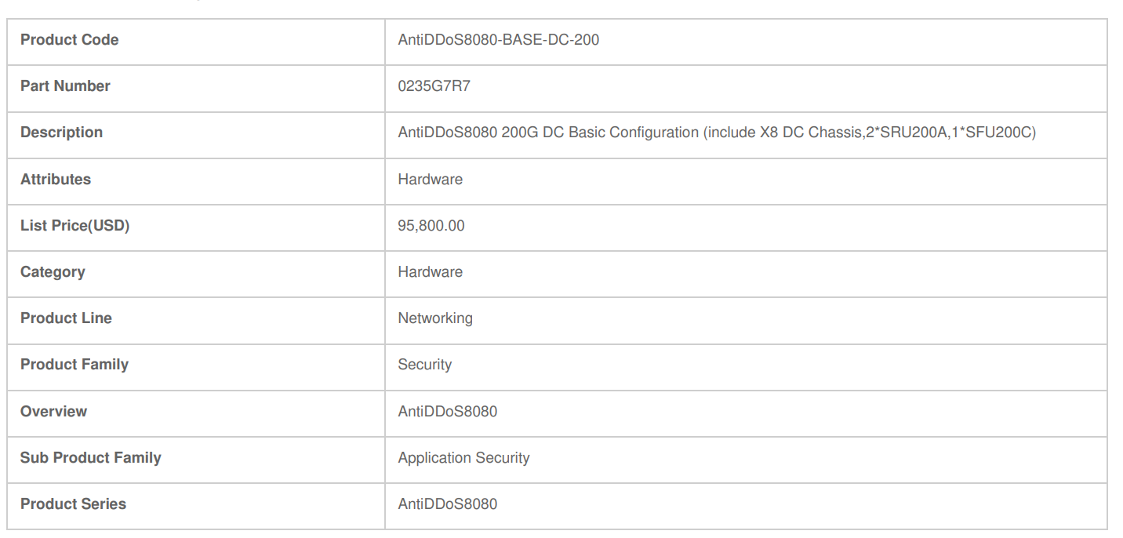Click the Product Family label

pyautogui.click(x=75, y=365)
